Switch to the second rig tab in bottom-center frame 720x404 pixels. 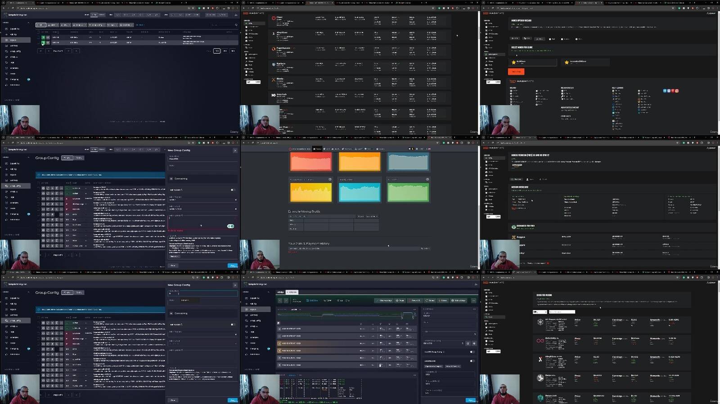point(292,292)
